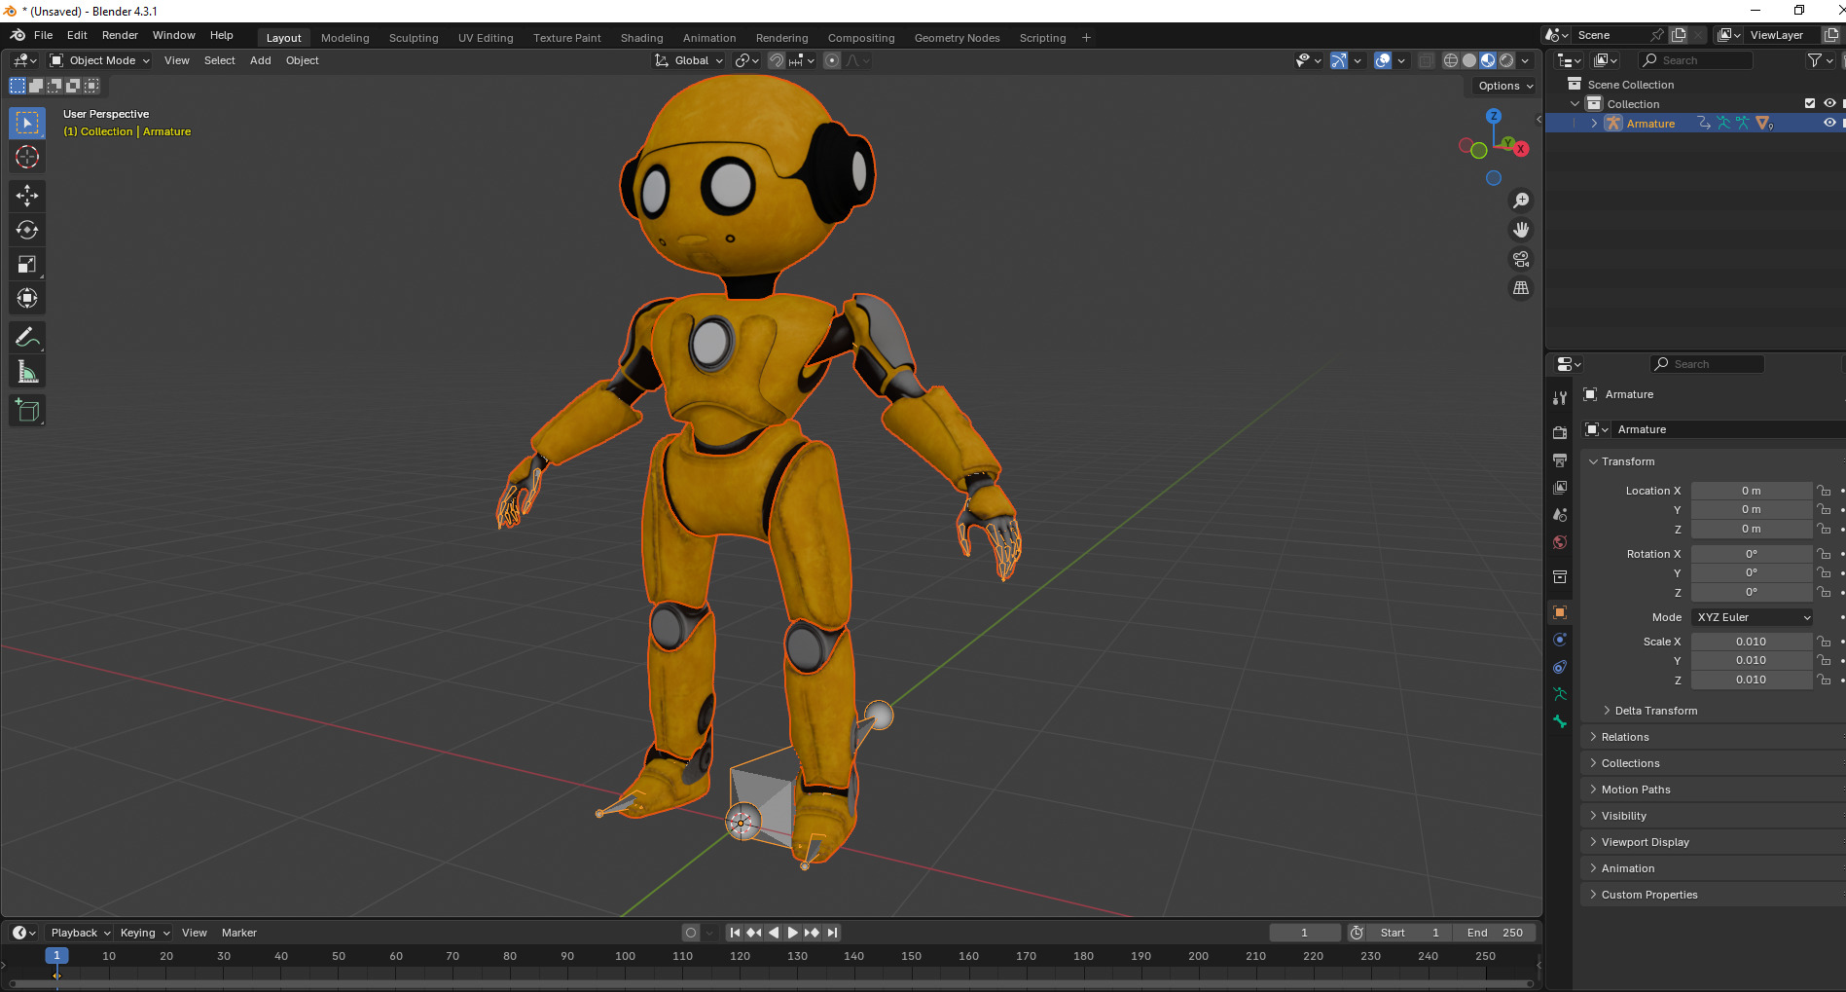The width and height of the screenshot is (1846, 992).
Task: Open Object Mode dropdown
Action: (x=100, y=60)
